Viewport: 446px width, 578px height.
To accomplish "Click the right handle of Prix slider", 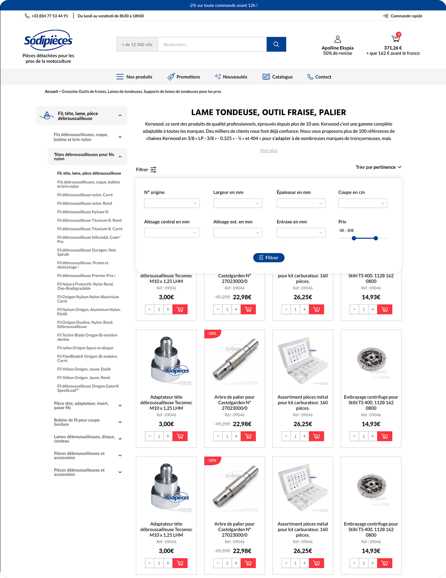I will click(x=376, y=238).
